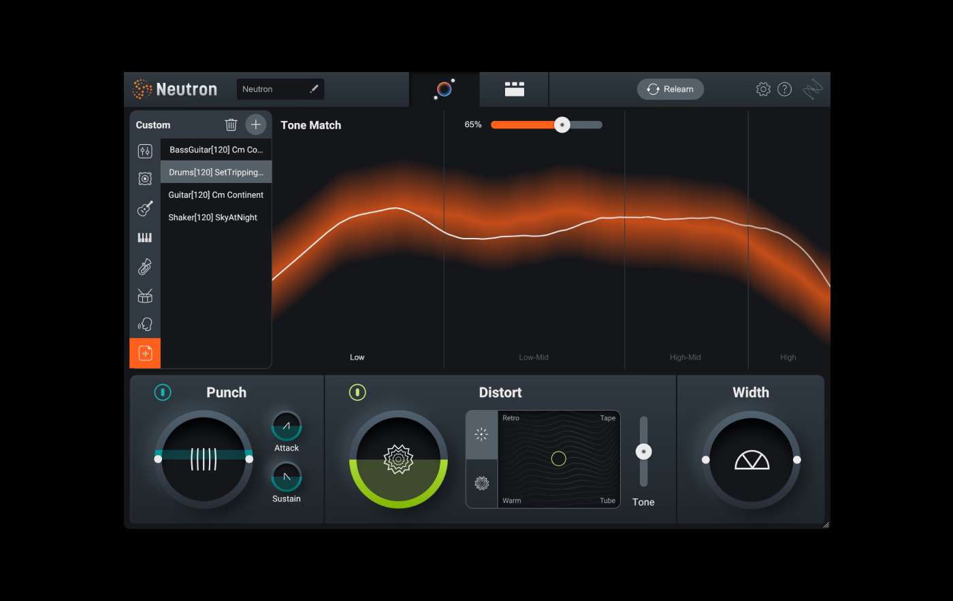Switch to the detailed modules view tab
Screen dimensions: 953x601
coord(514,89)
